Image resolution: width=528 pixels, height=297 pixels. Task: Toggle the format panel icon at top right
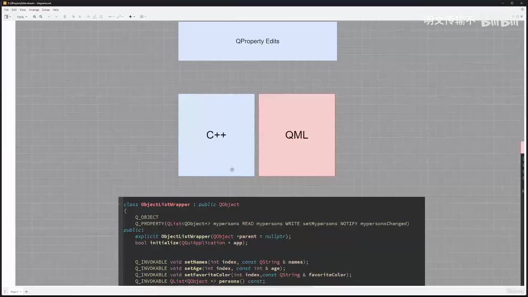point(516,16)
